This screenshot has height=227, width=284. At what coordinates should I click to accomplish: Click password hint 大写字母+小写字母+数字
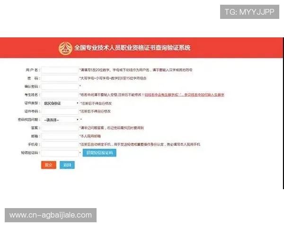tap(113, 78)
